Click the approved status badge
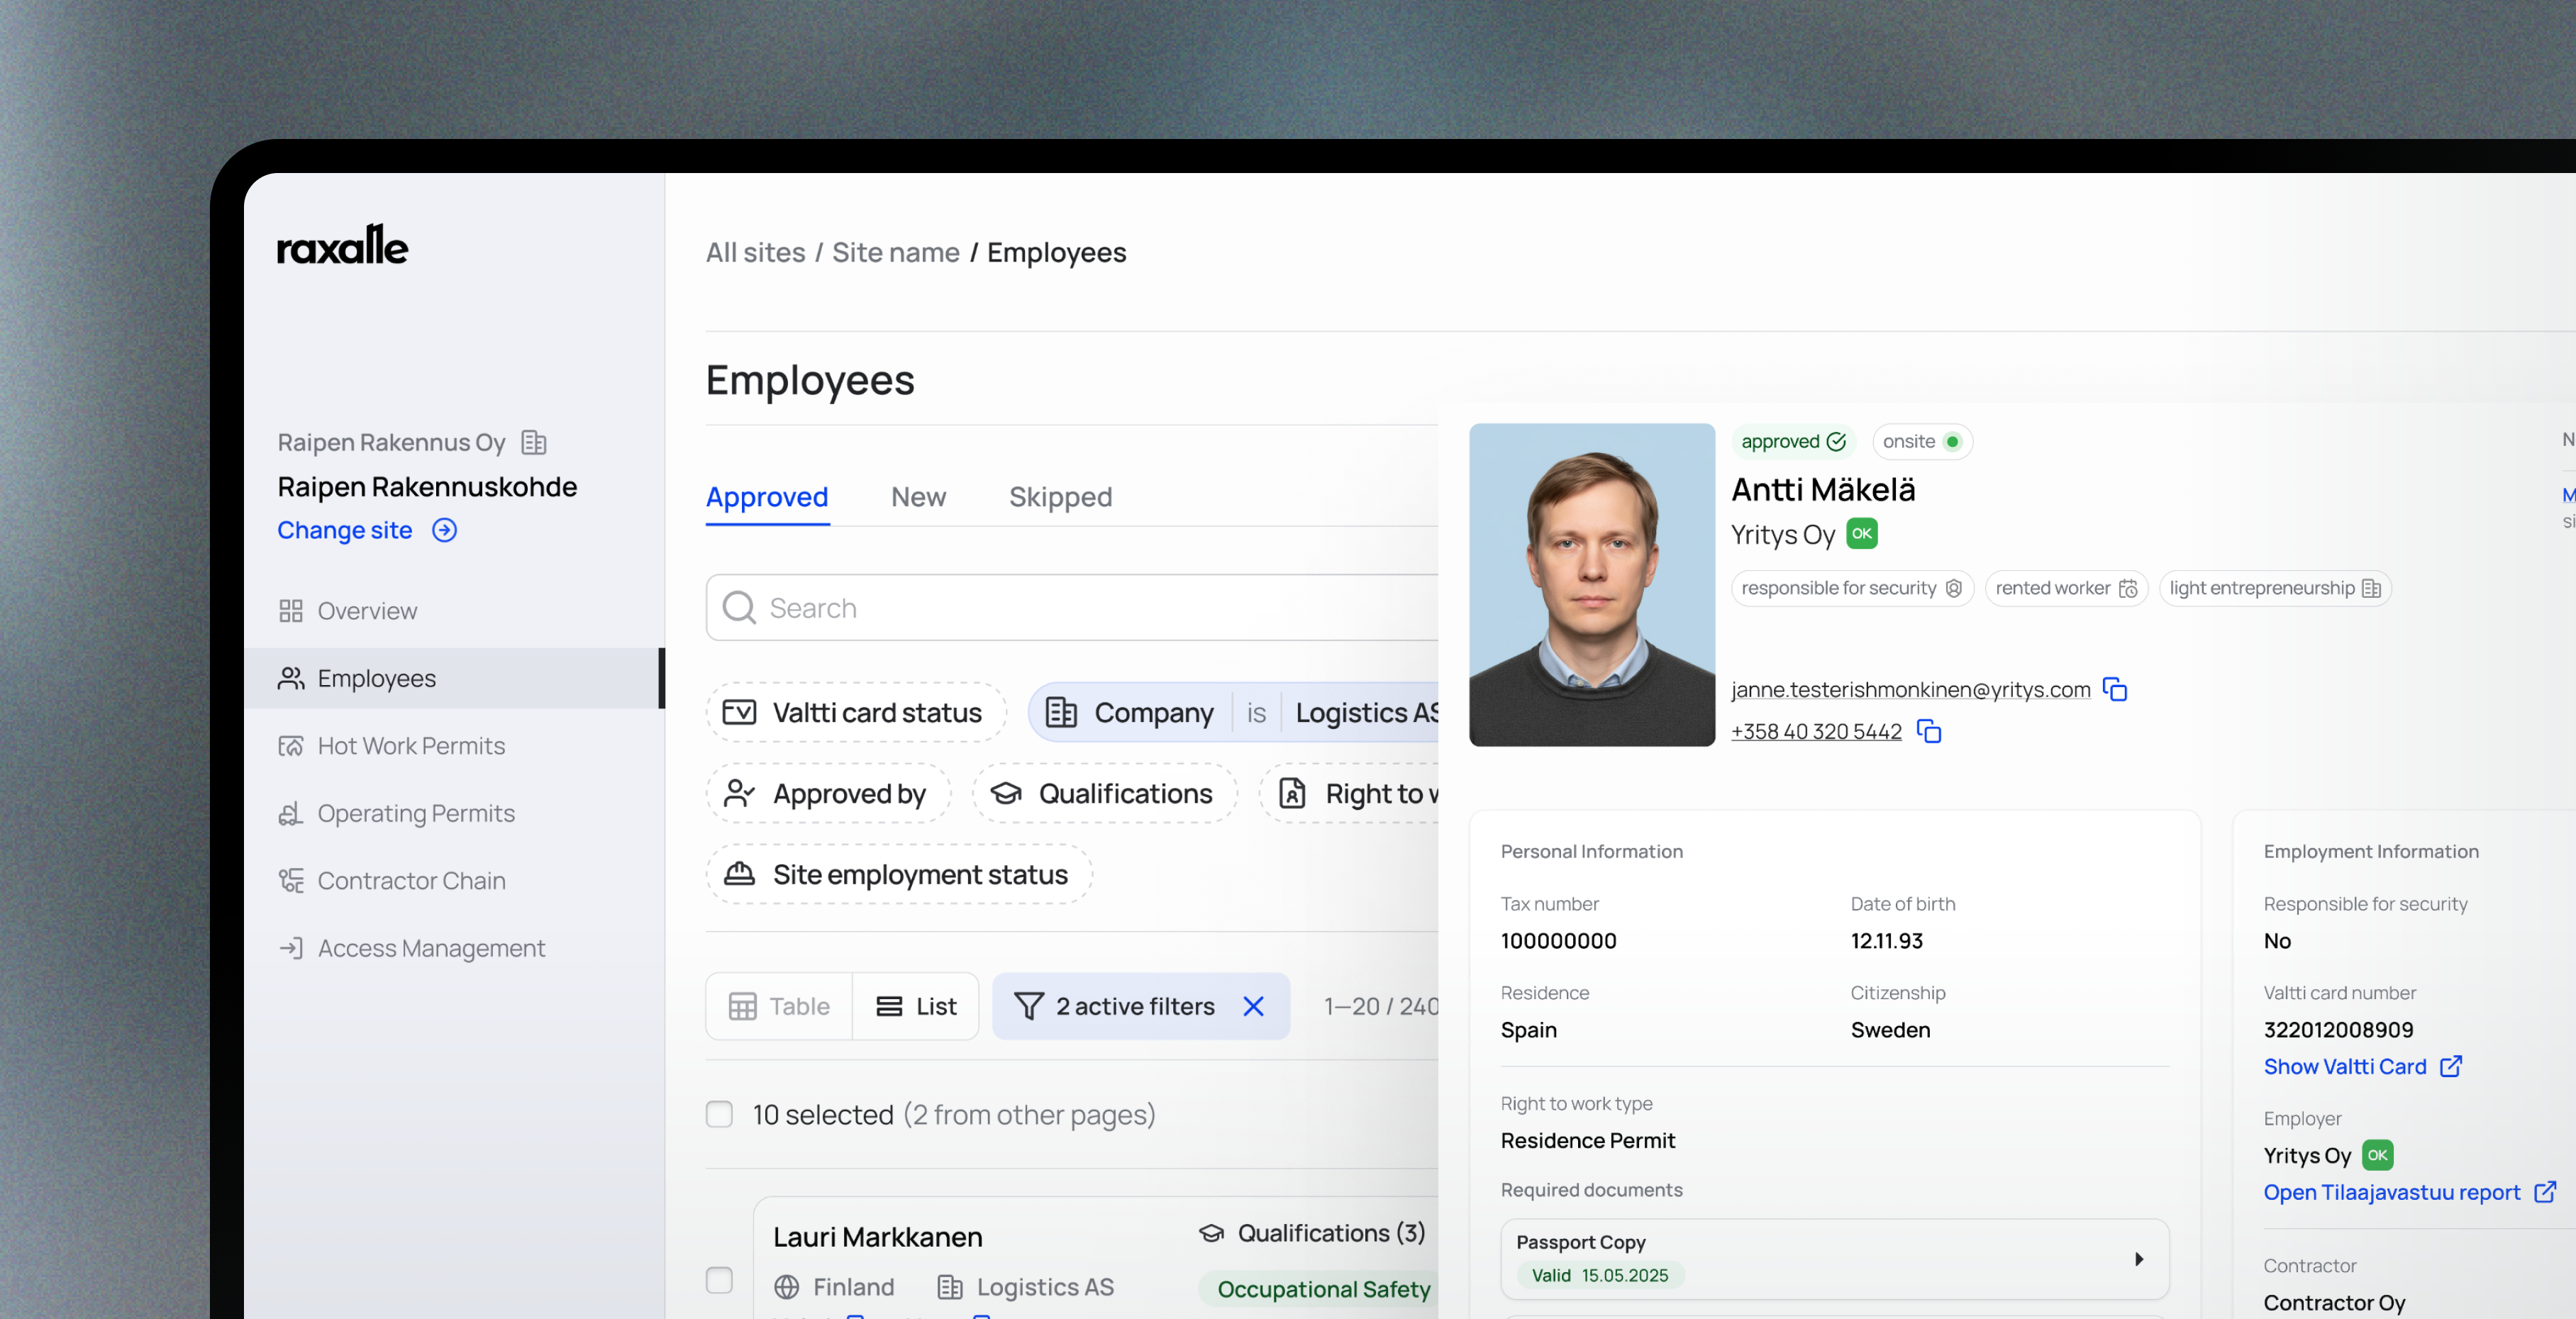 (1793, 441)
